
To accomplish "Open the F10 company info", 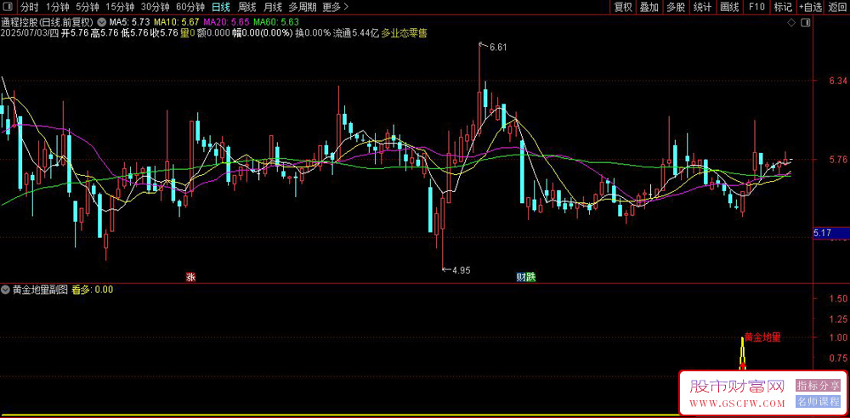I will click(756, 7).
